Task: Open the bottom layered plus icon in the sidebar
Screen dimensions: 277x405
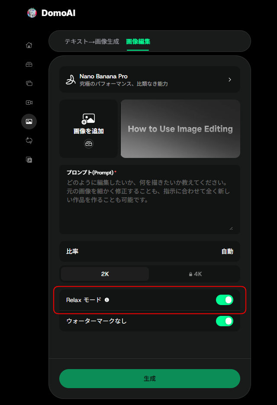Action: [29, 160]
